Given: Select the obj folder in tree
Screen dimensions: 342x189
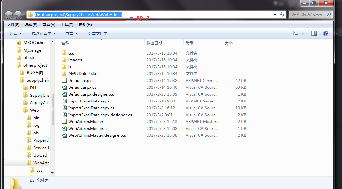Looking at the screenshot, I should click(36, 133).
